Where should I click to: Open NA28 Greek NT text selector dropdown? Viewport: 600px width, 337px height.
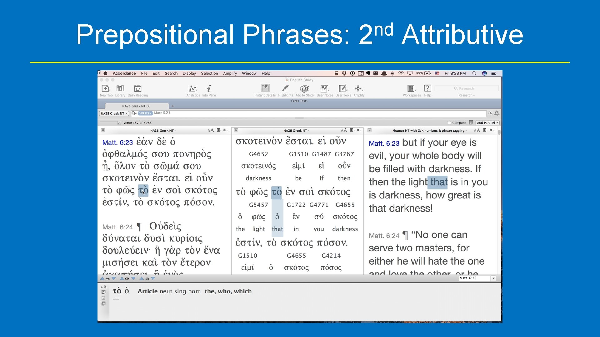point(114,114)
